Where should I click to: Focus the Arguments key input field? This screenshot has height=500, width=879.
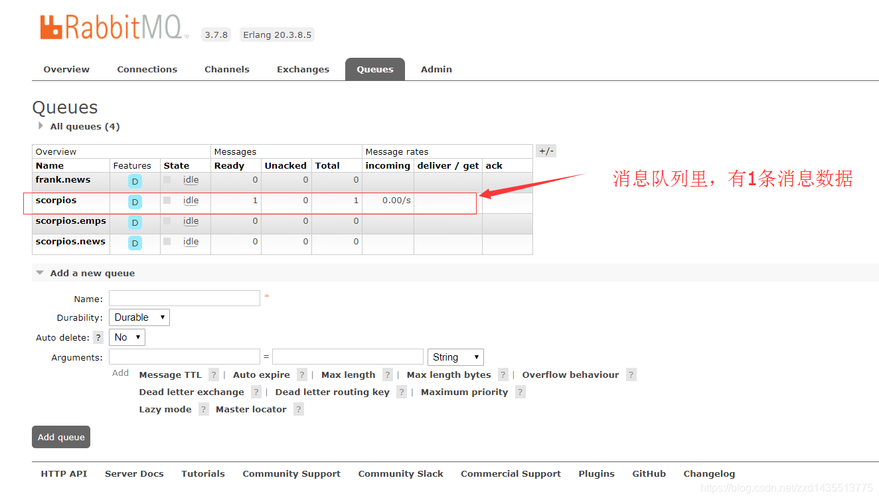pos(185,357)
